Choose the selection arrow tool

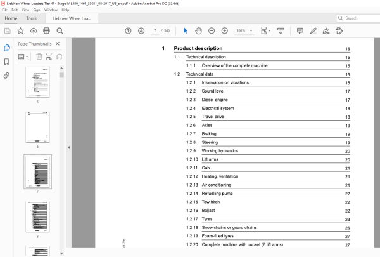(186, 31)
